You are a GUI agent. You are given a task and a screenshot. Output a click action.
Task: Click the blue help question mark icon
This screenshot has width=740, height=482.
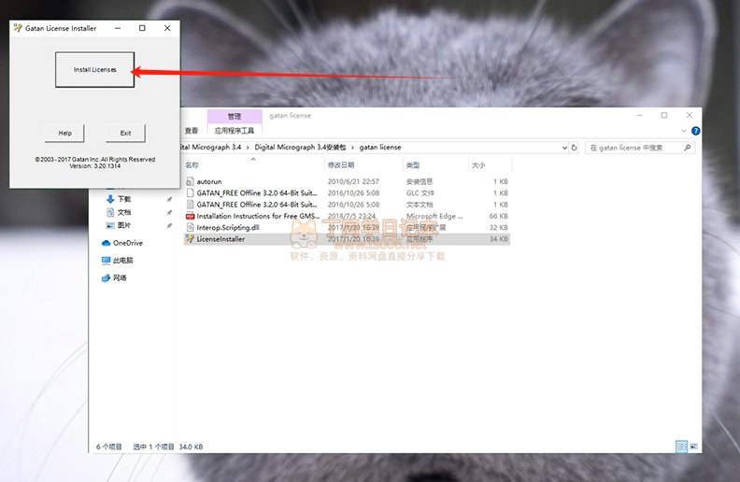696,131
